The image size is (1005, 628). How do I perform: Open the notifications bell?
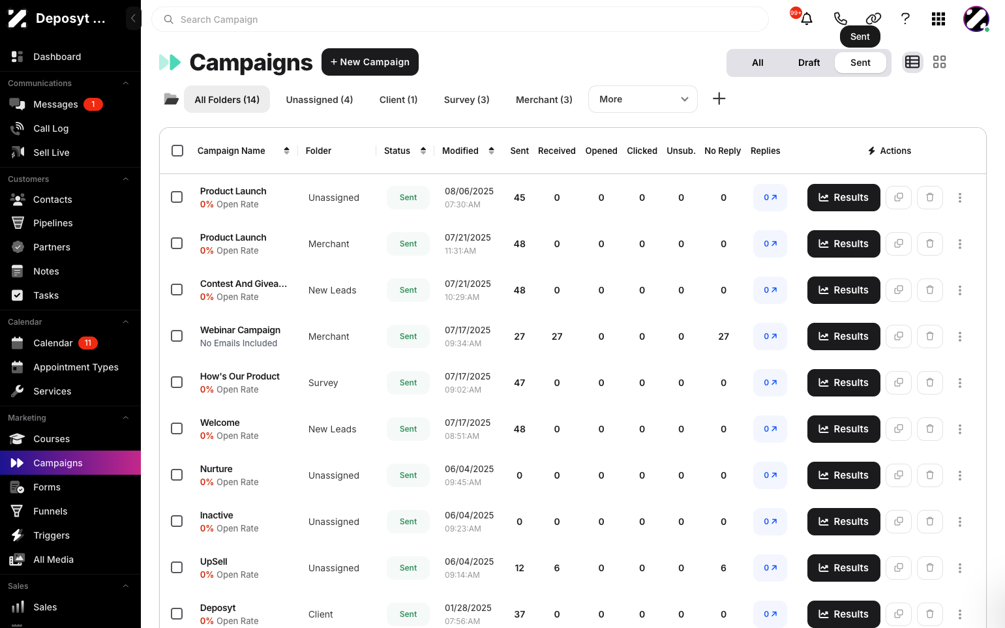click(807, 19)
